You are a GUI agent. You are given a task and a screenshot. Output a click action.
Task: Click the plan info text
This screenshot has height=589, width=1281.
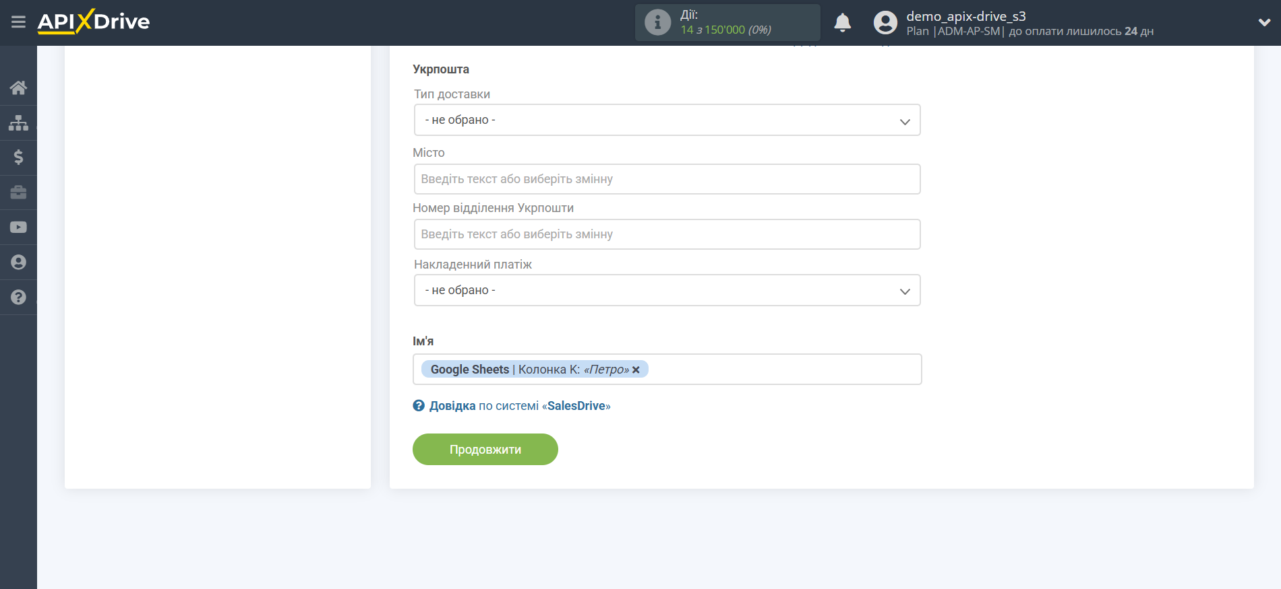point(1030,31)
